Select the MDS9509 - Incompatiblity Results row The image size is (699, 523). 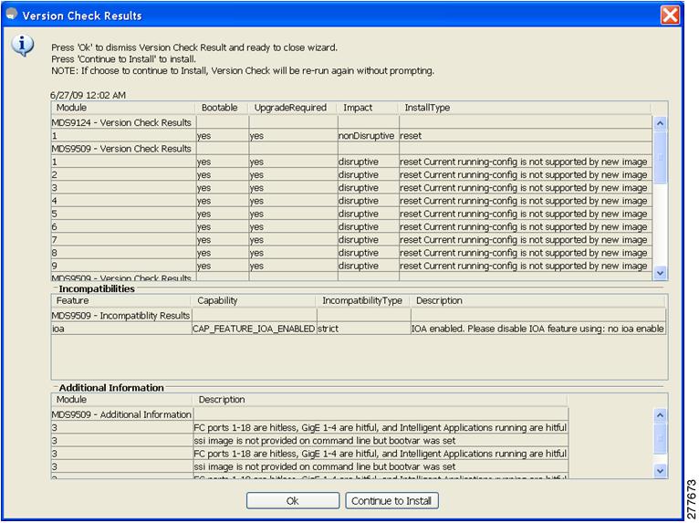[x=359, y=315]
